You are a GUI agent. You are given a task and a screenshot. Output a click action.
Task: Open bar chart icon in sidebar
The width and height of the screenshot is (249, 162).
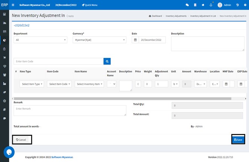[x=5, y=83]
